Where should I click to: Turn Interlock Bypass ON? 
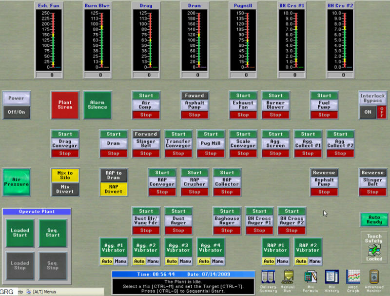click(x=369, y=111)
